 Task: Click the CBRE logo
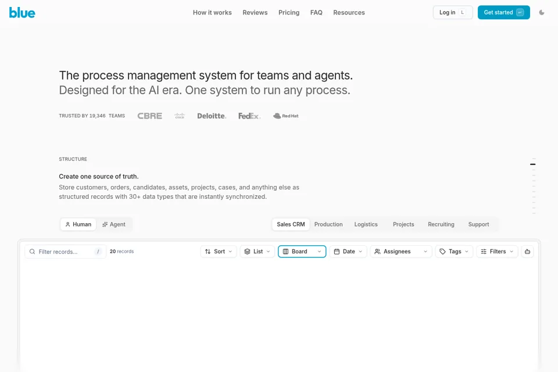pyautogui.click(x=150, y=116)
